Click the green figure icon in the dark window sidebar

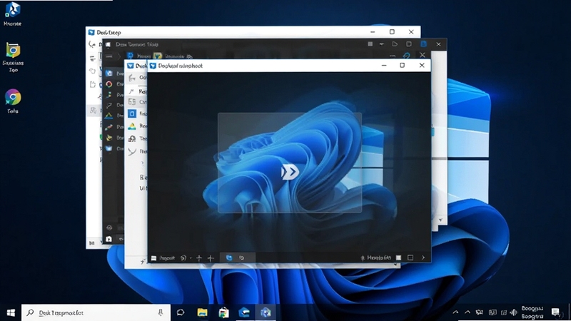tap(109, 95)
